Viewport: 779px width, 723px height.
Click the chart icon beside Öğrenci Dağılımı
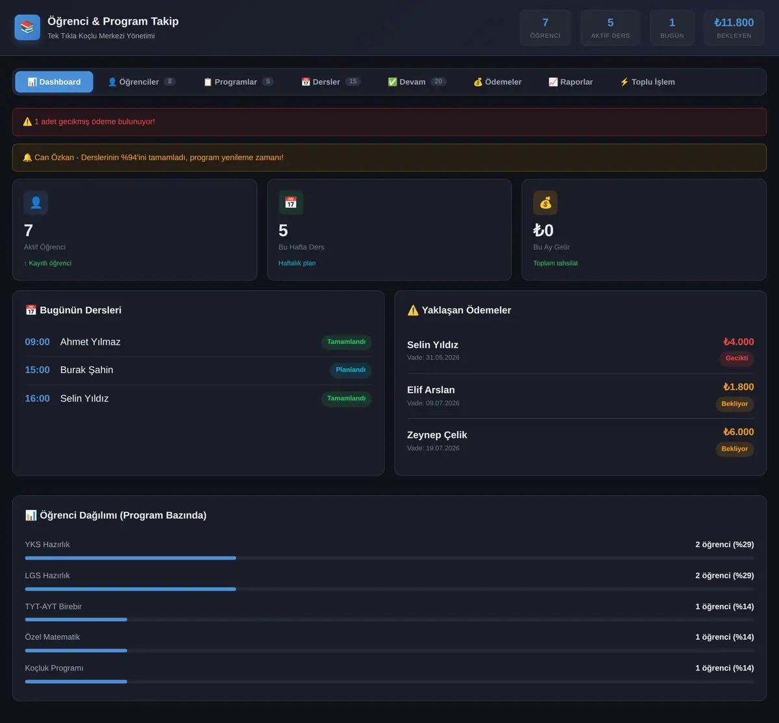pyautogui.click(x=31, y=515)
